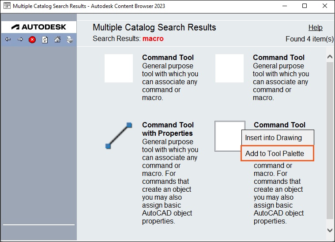The height and width of the screenshot is (242, 335).
Task: Go forward with the right arrow icon
Action: coord(20,40)
